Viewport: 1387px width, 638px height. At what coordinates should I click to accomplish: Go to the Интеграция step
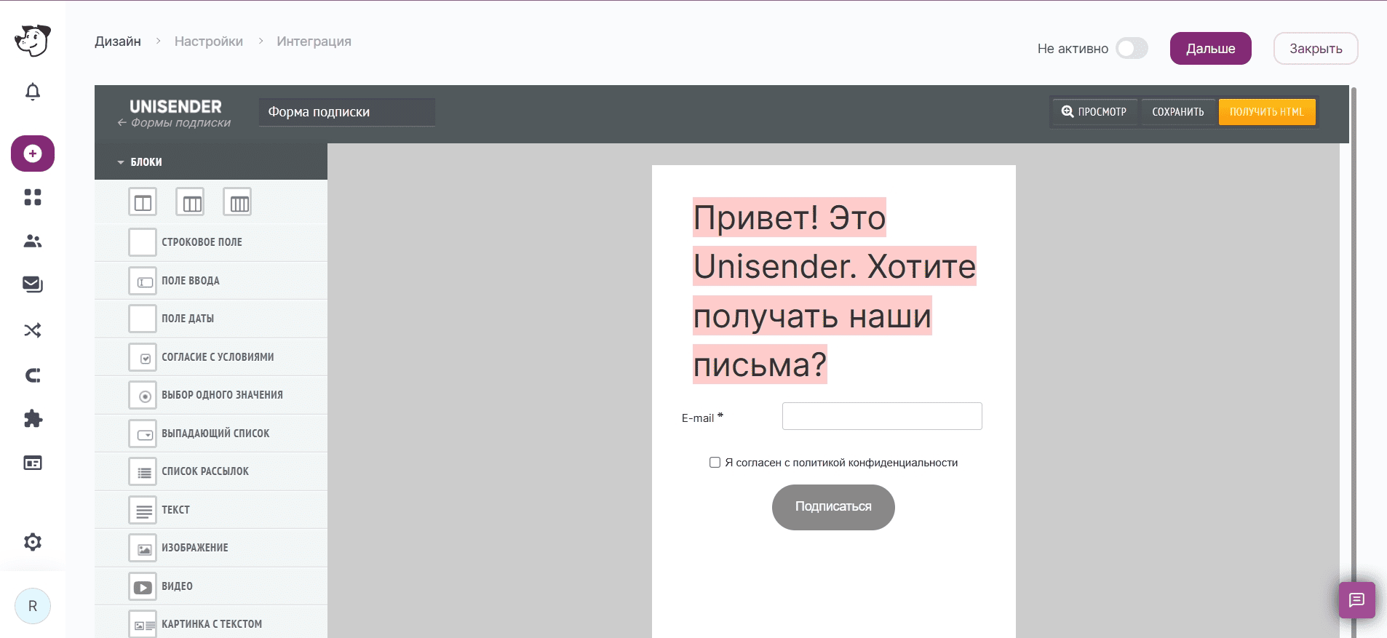(314, 41)
